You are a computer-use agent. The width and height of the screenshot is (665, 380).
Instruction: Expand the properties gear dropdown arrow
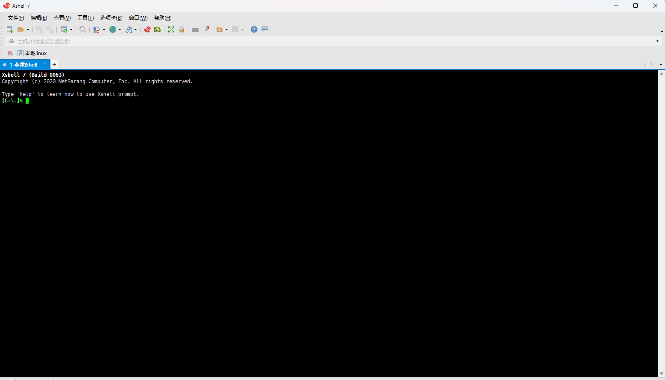[x=71, y=29]
